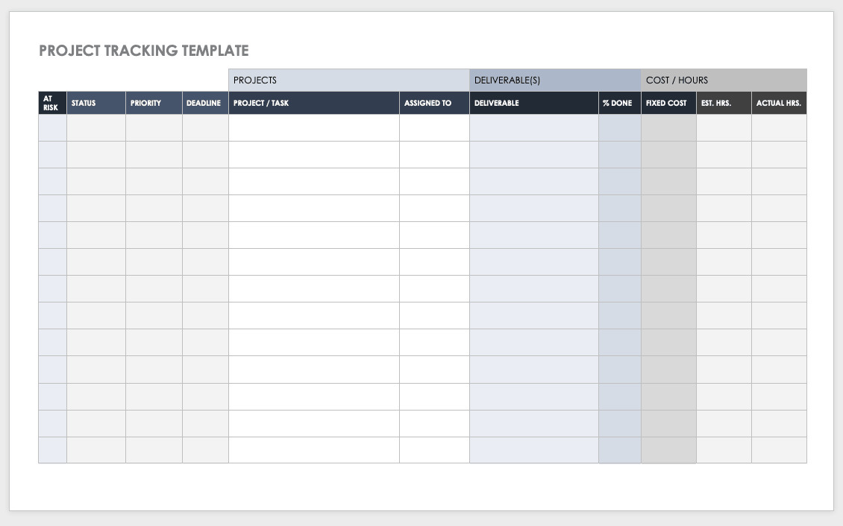
Task: Click the PROJECT / TASK column header
Action: click(313, 103)
